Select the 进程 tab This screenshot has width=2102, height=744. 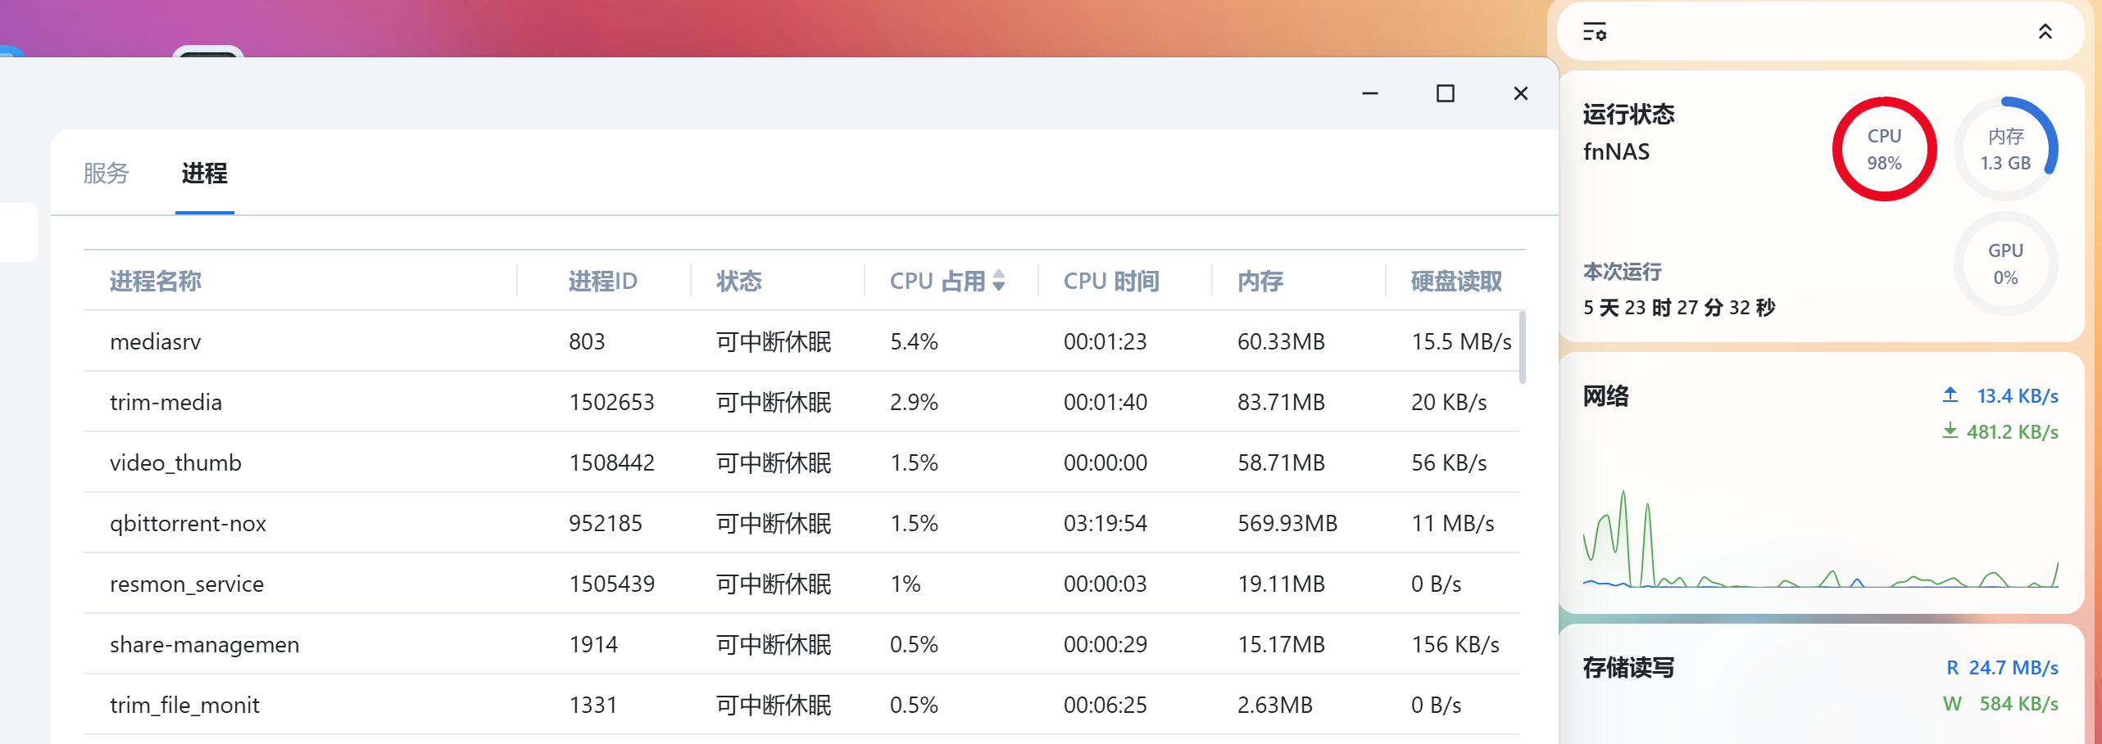coord(204,174)
